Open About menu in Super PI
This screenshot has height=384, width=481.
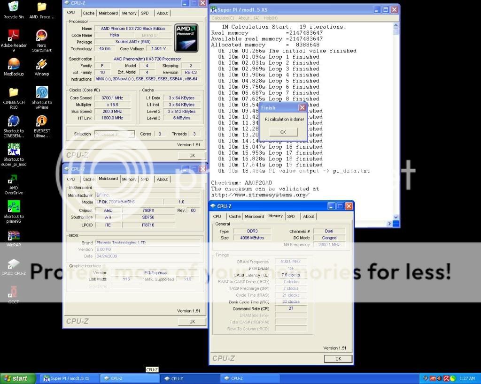coord(249,18)
